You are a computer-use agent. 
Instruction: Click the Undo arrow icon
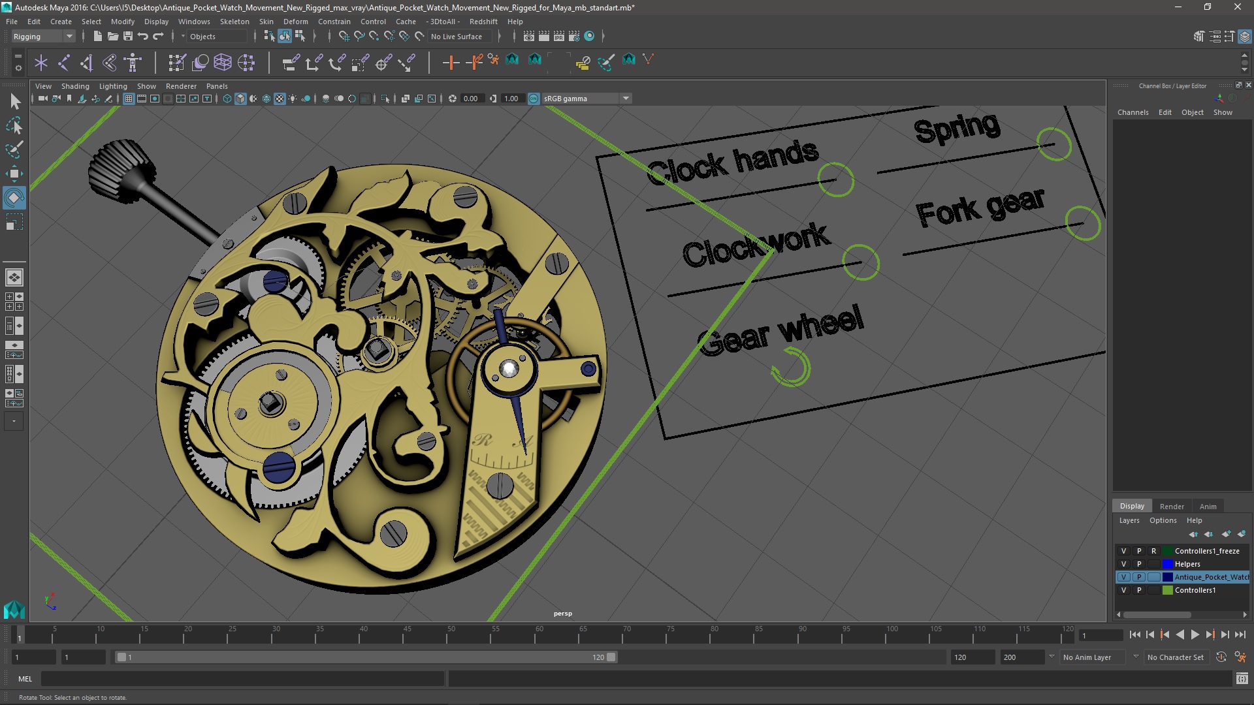[x=143, y=37]
